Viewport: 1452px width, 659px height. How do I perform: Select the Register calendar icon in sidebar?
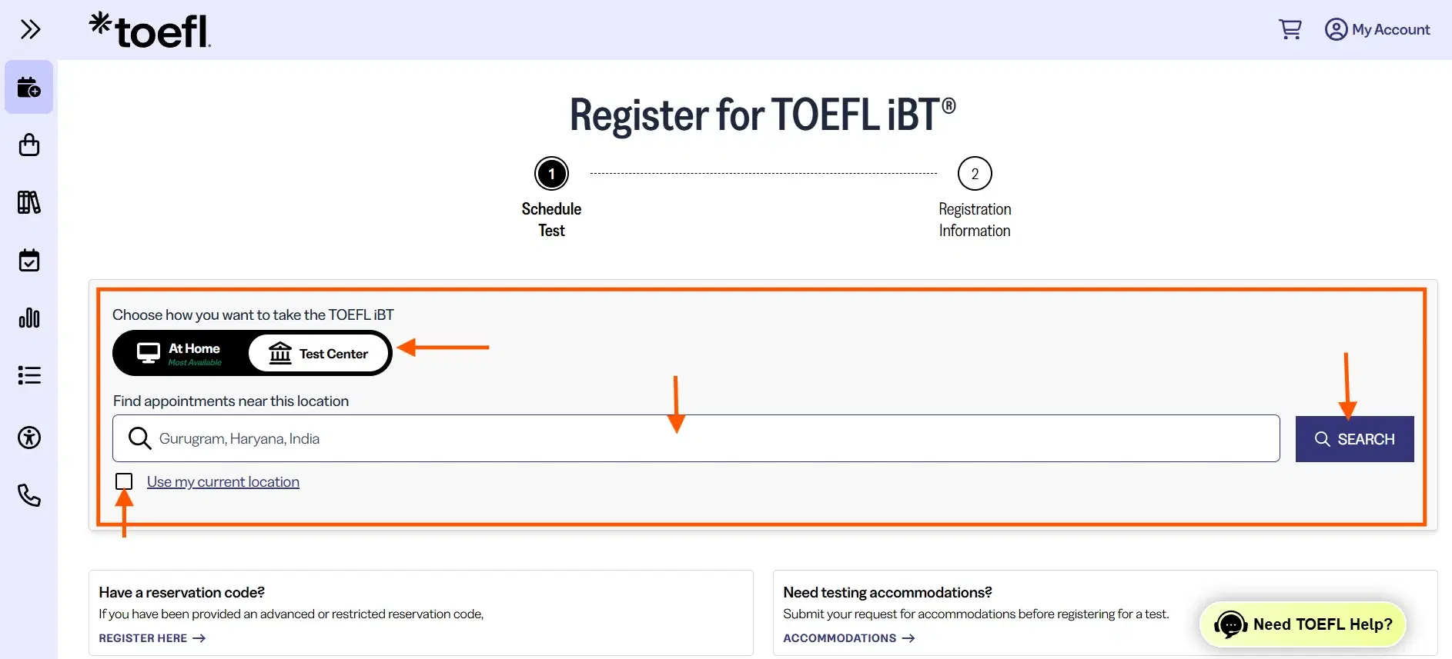tap(29, 87)
